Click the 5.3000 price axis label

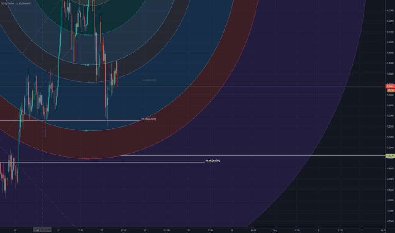[390, 116]
